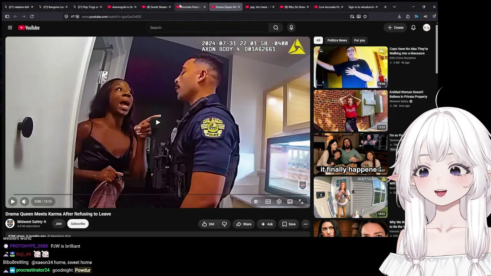Focus the YouTube search field
This screenshot has width=491, height=276.
pos(208,28)
